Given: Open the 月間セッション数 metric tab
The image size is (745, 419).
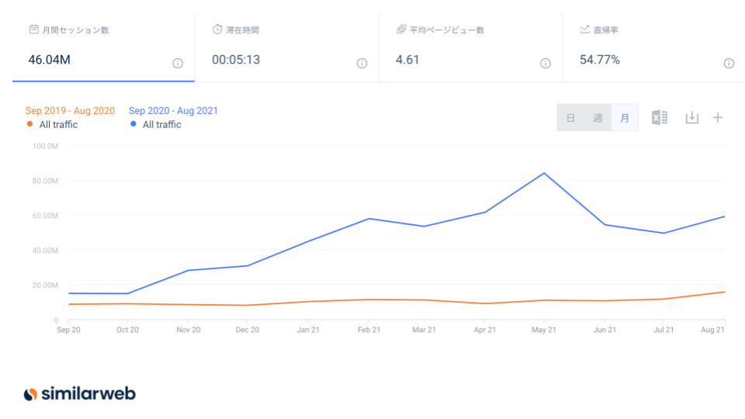Looking at the screenshot, I should [x=103, y=47].
